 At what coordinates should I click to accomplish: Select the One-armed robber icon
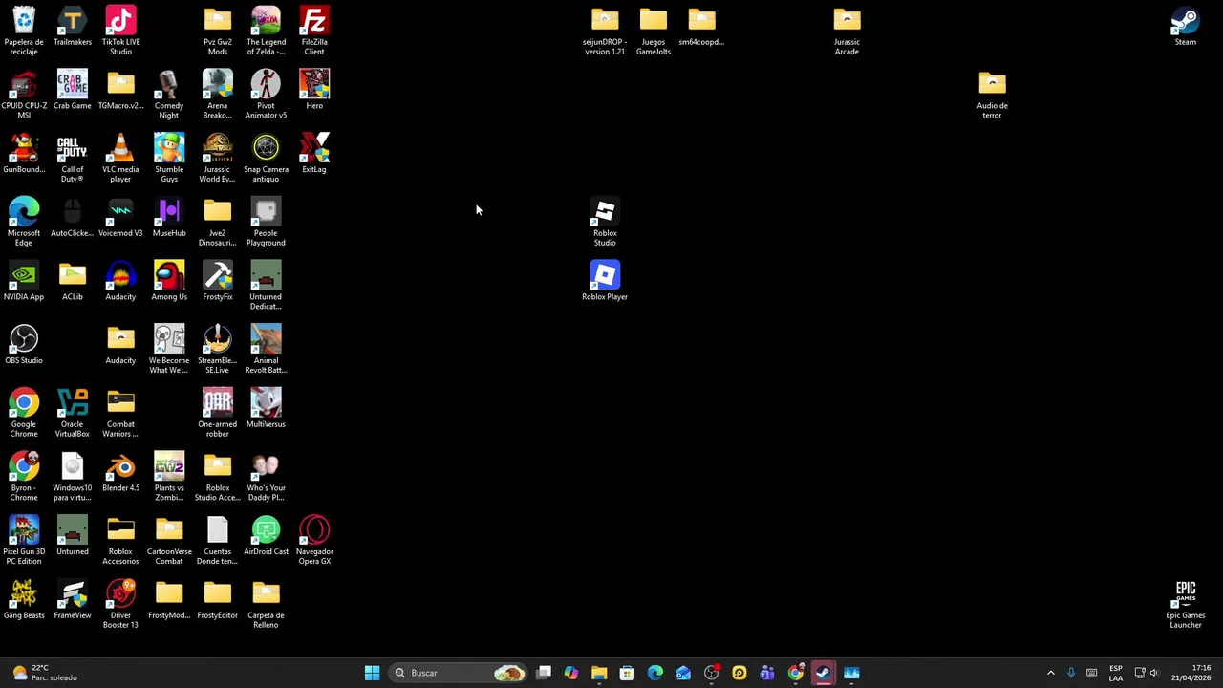218,413
